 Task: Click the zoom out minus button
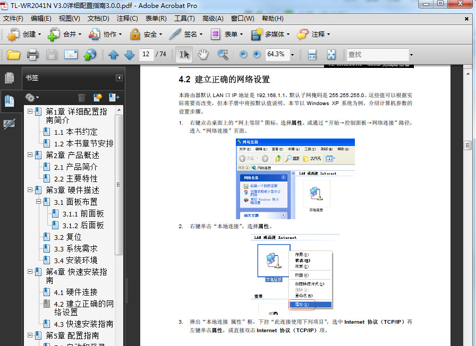(x=243, y=55)
